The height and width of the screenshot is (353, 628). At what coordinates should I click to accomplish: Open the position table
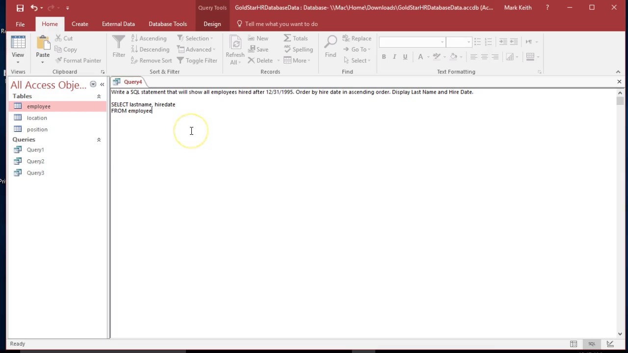(57, 129)
